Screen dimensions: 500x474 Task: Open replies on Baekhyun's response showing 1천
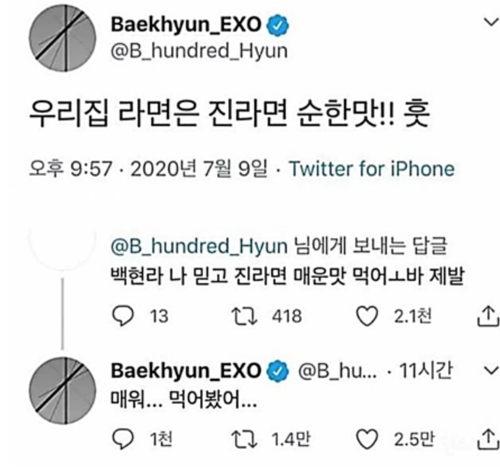point(123,439)
